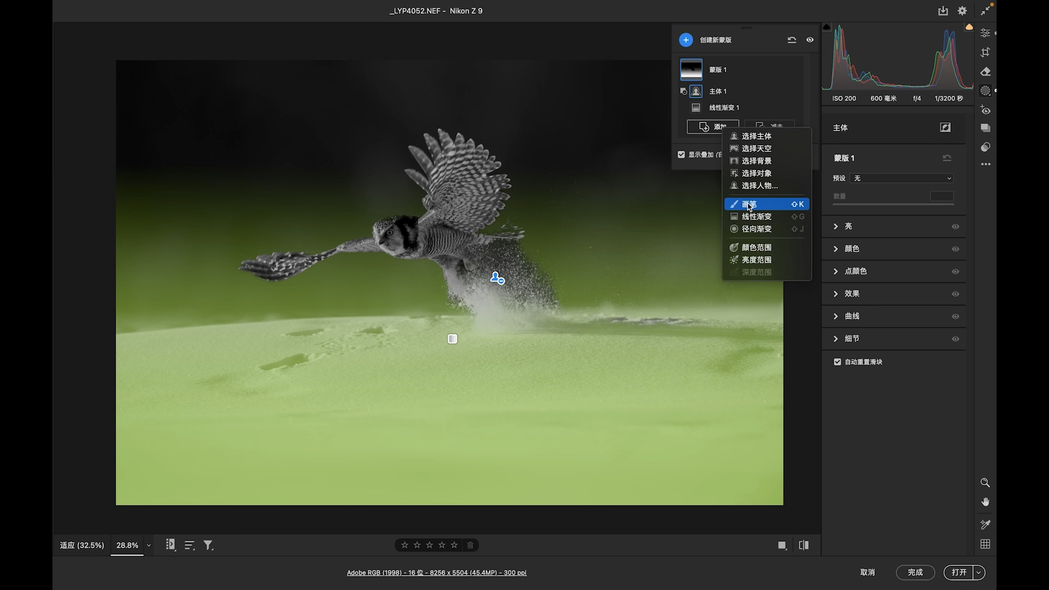Toggle the color sampler eyedropper tool
Image resolution: width=1049 pixels, height=590 pixels.
click(985, 524)
